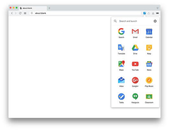Screen dimensions: 169x130
Task: Reload the current page
Action: (20, 13)
